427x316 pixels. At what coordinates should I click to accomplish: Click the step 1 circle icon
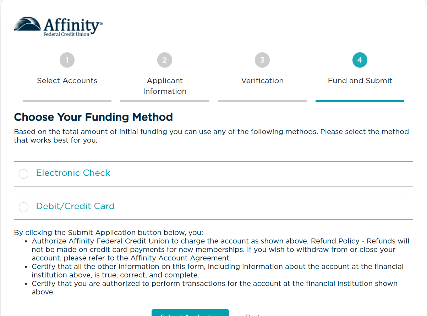click(67, 60)
